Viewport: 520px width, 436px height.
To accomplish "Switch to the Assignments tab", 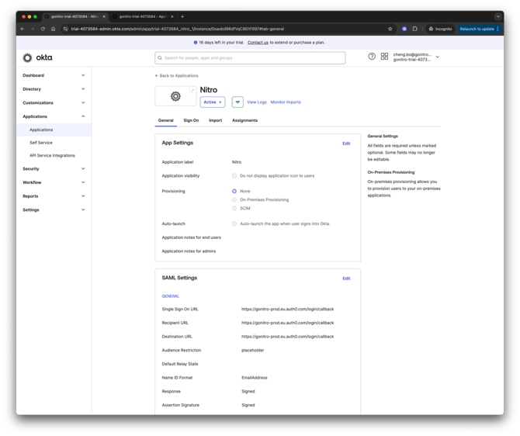I will (244, 120).
